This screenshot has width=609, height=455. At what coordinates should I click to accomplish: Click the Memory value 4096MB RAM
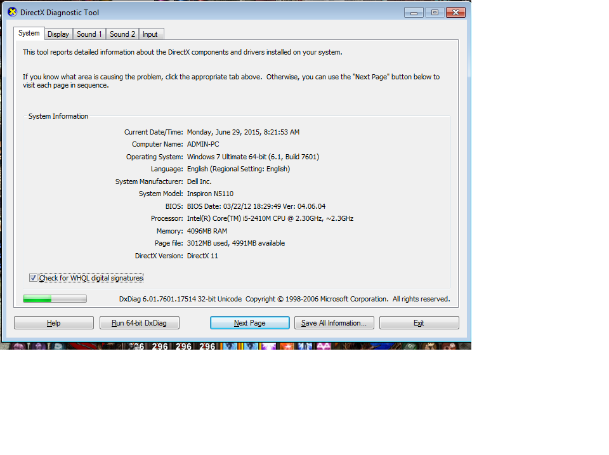pos(207,231)
